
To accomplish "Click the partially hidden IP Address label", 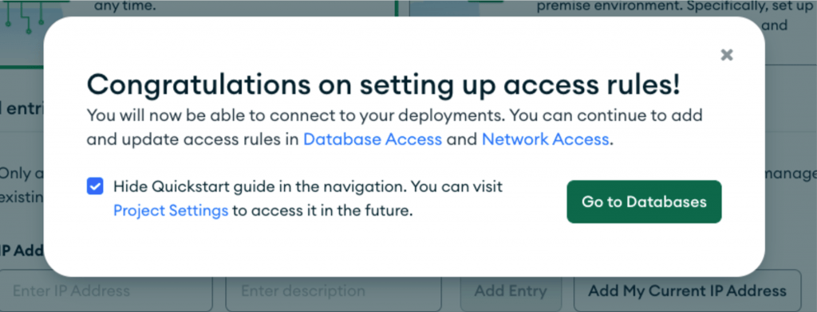I will point(22,250).
